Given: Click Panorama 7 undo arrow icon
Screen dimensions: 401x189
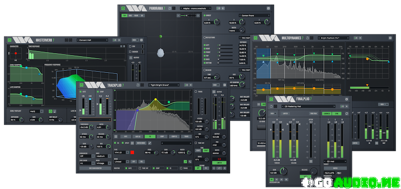Looking at the screenshot, I should click(170, 8).
